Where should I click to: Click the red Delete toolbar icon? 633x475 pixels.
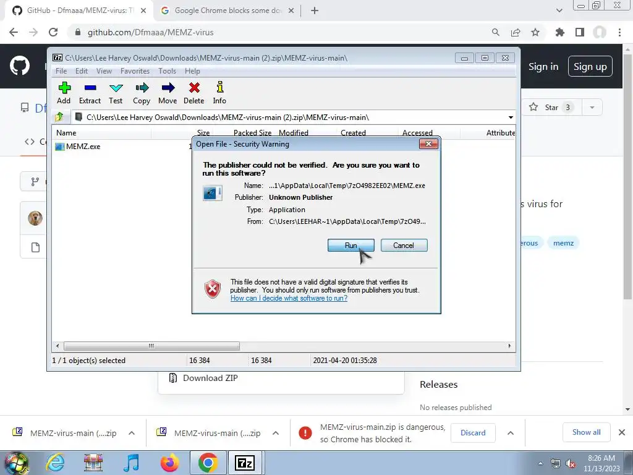194,93
